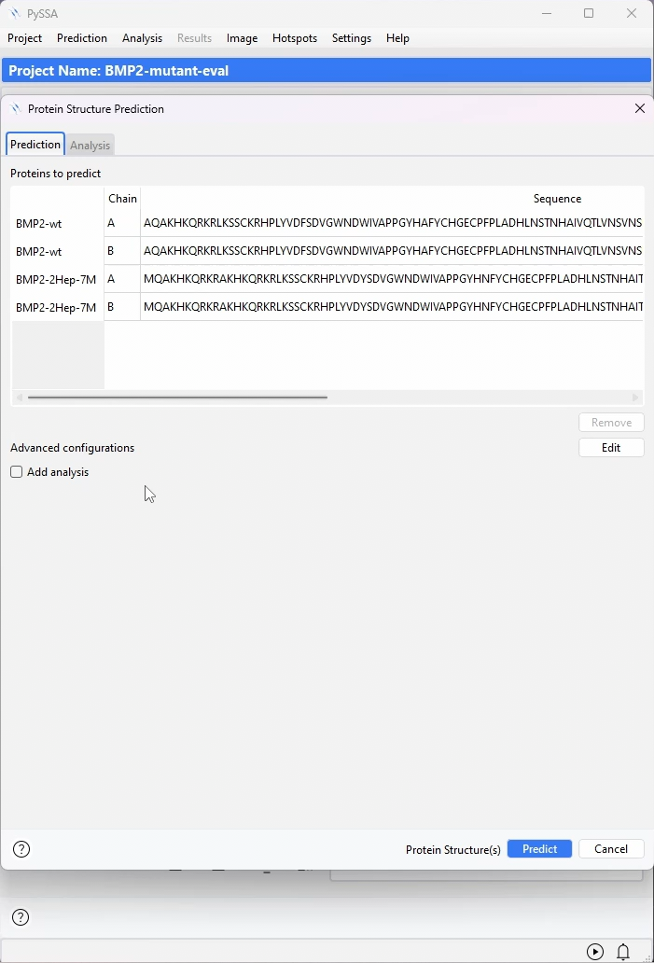Click Edit for advanced configurations
Viewport: 654px width, 963px height.
pyautogui.click(x=611, y=448)
